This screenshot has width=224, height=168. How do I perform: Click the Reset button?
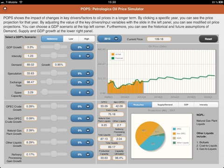click(209, 39)
